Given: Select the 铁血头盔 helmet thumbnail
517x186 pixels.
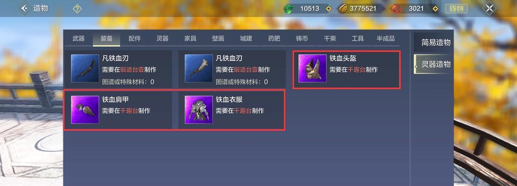Looking at the screenshot, I should (x=312, y=68).
